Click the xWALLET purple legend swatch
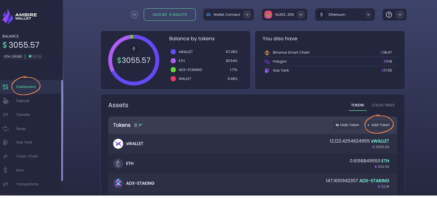Viewport: 437px width, 198px height. click(173, 52)
